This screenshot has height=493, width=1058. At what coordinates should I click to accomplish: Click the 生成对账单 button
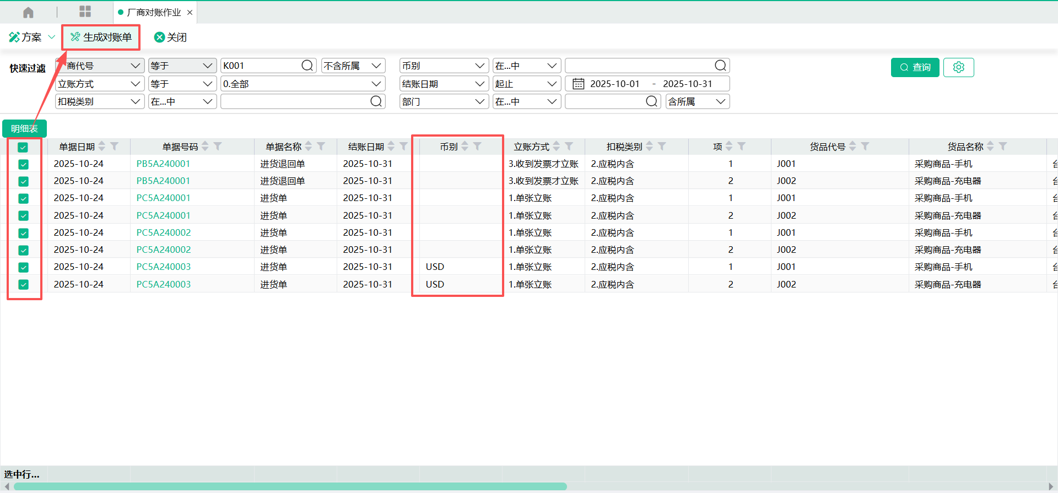click(101, 37)
